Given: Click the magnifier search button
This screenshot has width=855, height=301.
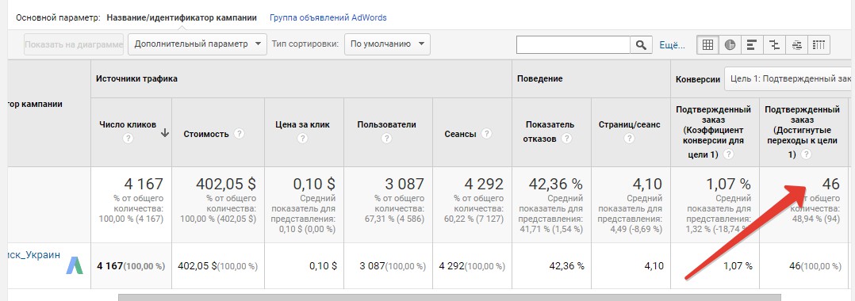Looking at the screenshot, I should tap(641, 45).
